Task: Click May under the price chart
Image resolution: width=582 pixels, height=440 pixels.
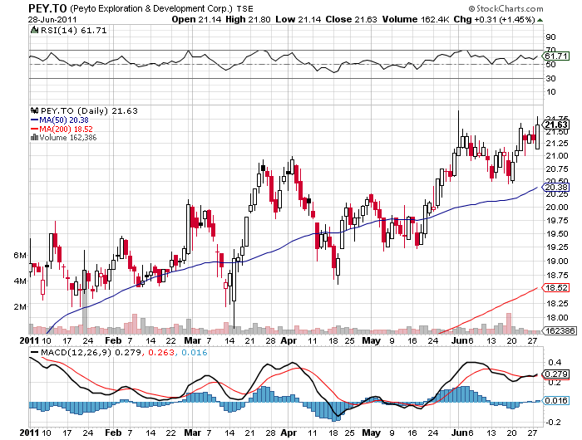Action: pos(371,340)
